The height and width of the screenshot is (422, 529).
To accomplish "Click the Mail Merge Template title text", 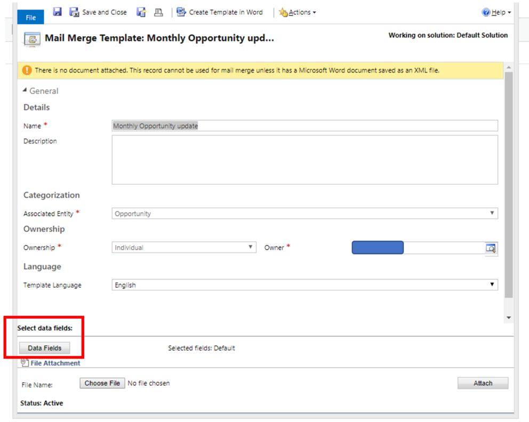I will pos(159,38).
